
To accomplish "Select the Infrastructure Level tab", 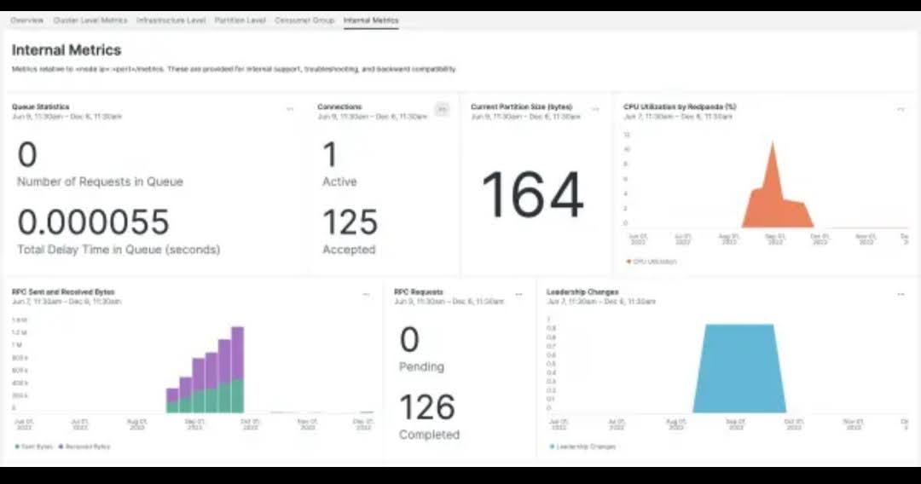I will (171, 20).
